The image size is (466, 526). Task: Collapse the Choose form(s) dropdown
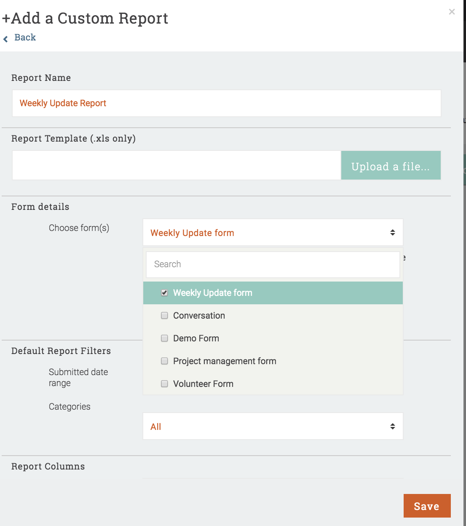tap(272, 233)
